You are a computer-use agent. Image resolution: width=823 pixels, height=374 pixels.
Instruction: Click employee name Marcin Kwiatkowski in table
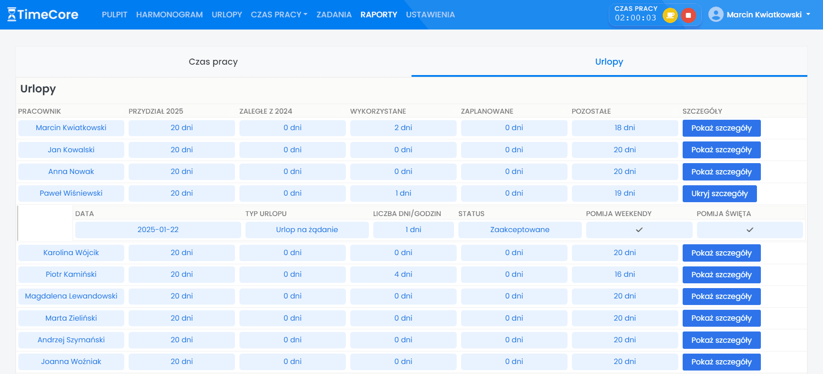point(71,128)
